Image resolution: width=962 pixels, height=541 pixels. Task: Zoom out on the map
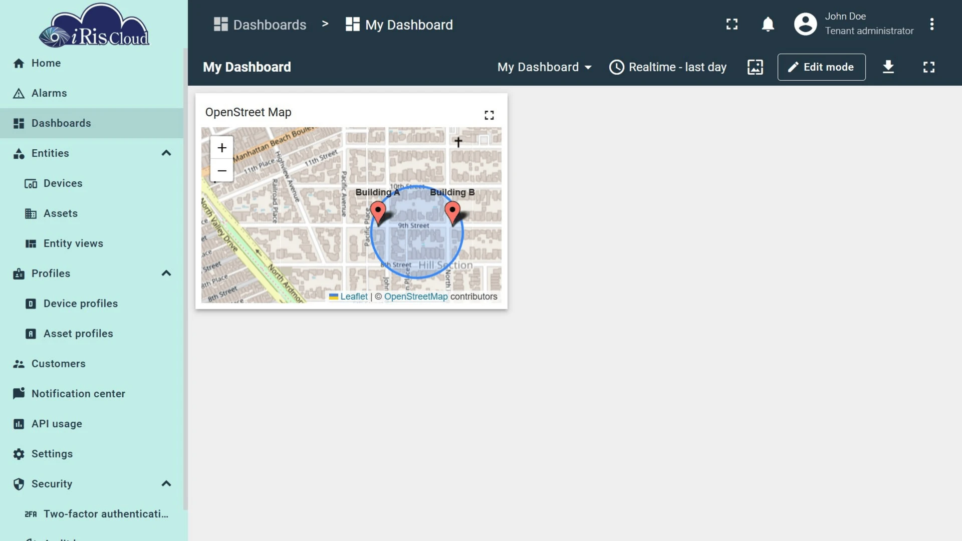point(222,170)
